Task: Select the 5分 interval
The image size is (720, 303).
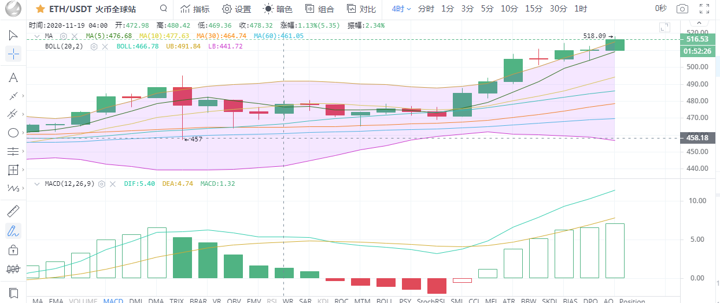Action: point(488,9)
